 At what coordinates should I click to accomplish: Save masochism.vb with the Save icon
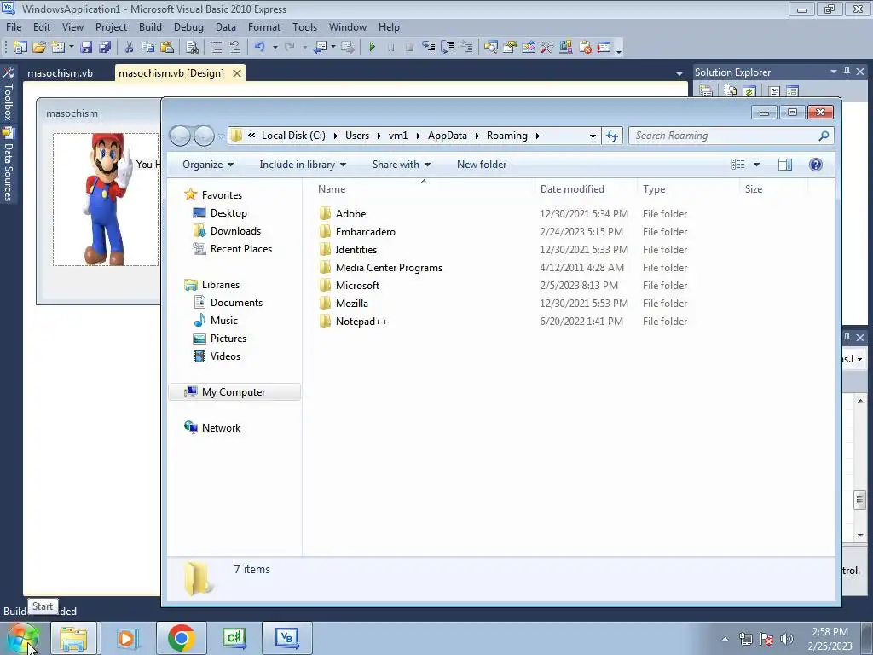click(x=86, y=48)
